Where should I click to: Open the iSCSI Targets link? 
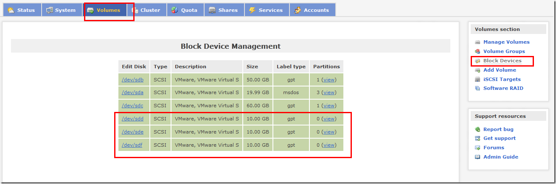(502, 79)
